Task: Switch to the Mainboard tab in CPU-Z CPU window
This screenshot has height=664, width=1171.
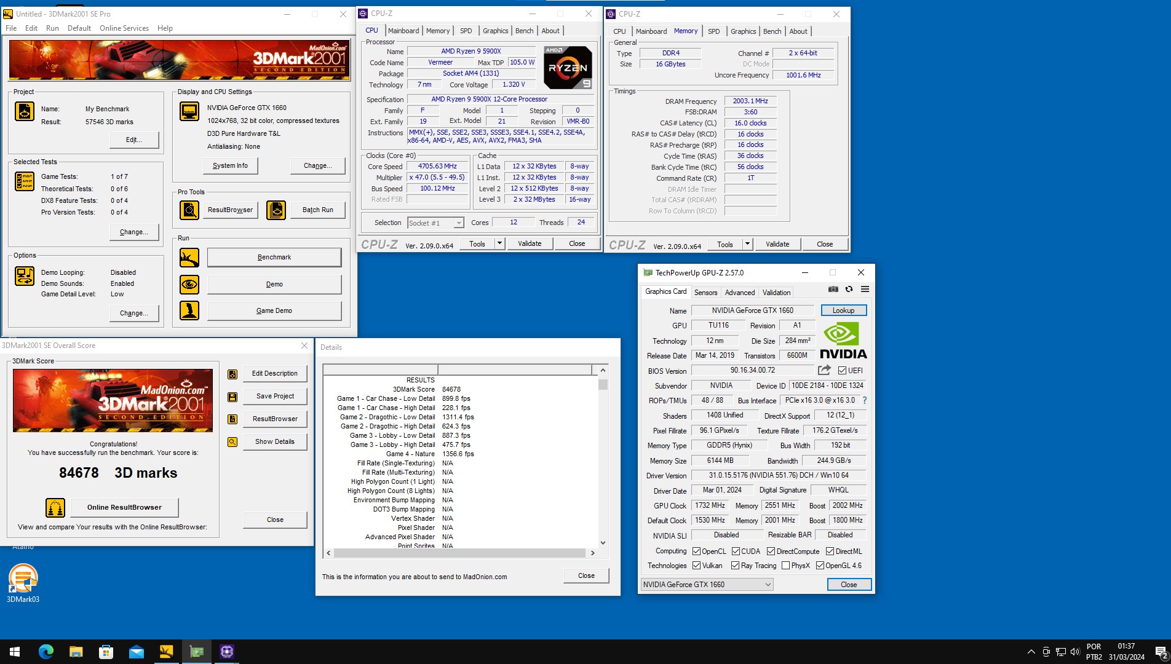Action: point(403,31)
